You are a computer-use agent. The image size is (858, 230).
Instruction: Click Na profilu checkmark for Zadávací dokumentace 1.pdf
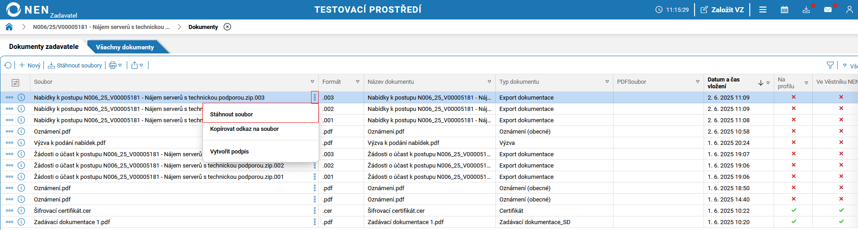pyautogui.click(x=794, y=221)
